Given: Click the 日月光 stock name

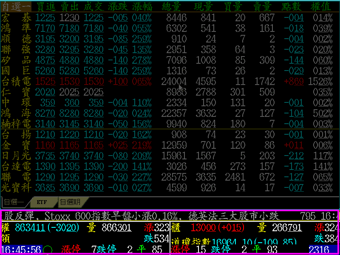Looking at the screenshot, I should tap(17, 156).
